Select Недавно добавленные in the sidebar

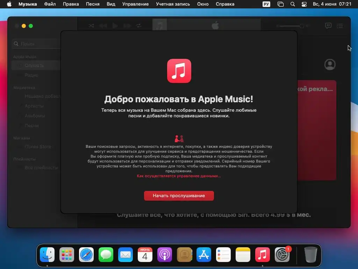(x=36, y=96)
